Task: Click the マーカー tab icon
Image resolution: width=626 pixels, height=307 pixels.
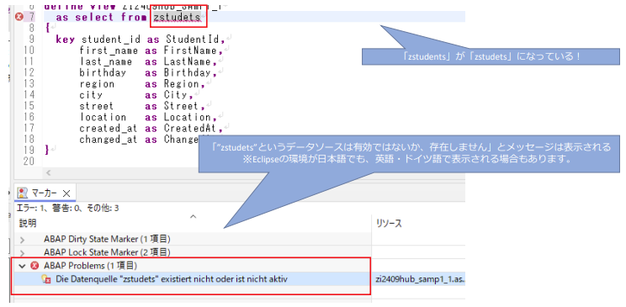Action: pos(23,193)
